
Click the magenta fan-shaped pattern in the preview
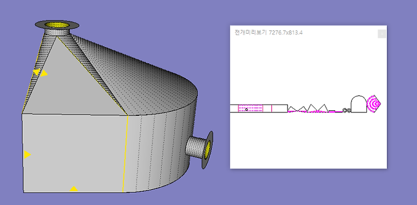click(374, 104)
